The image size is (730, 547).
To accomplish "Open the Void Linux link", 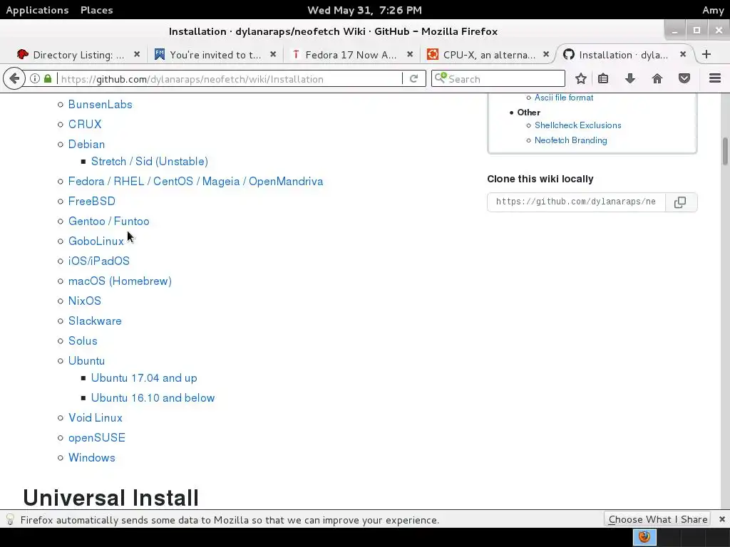I will [96, 417].
